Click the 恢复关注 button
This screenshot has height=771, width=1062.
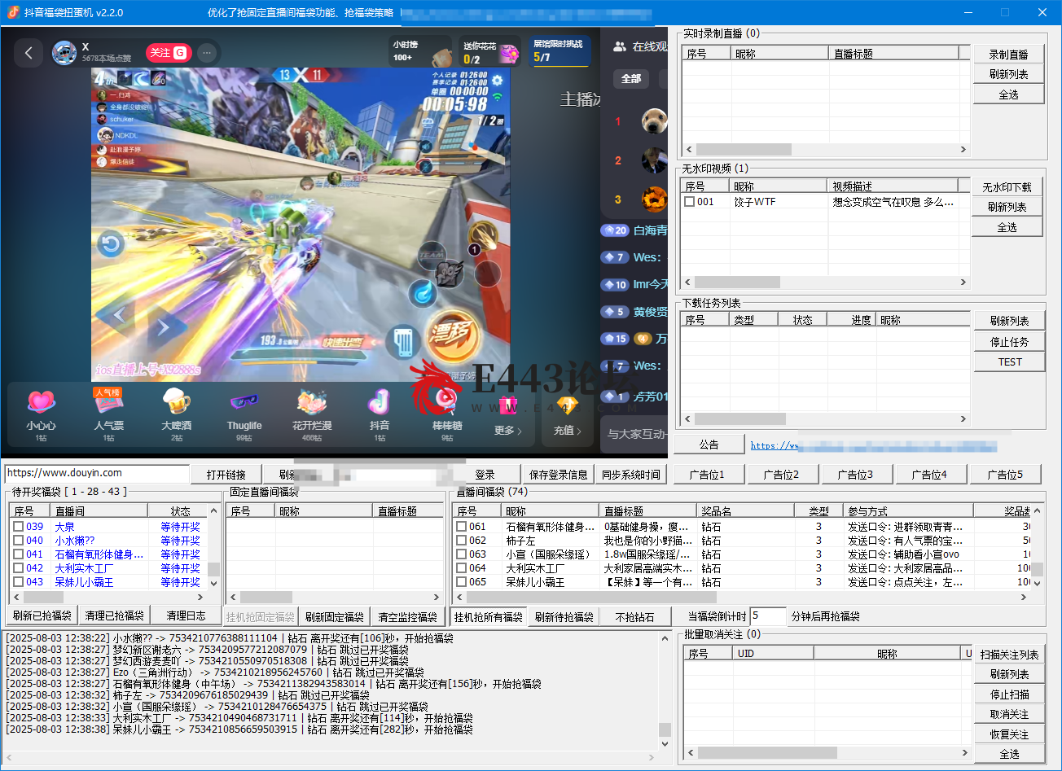point(1009,735)
